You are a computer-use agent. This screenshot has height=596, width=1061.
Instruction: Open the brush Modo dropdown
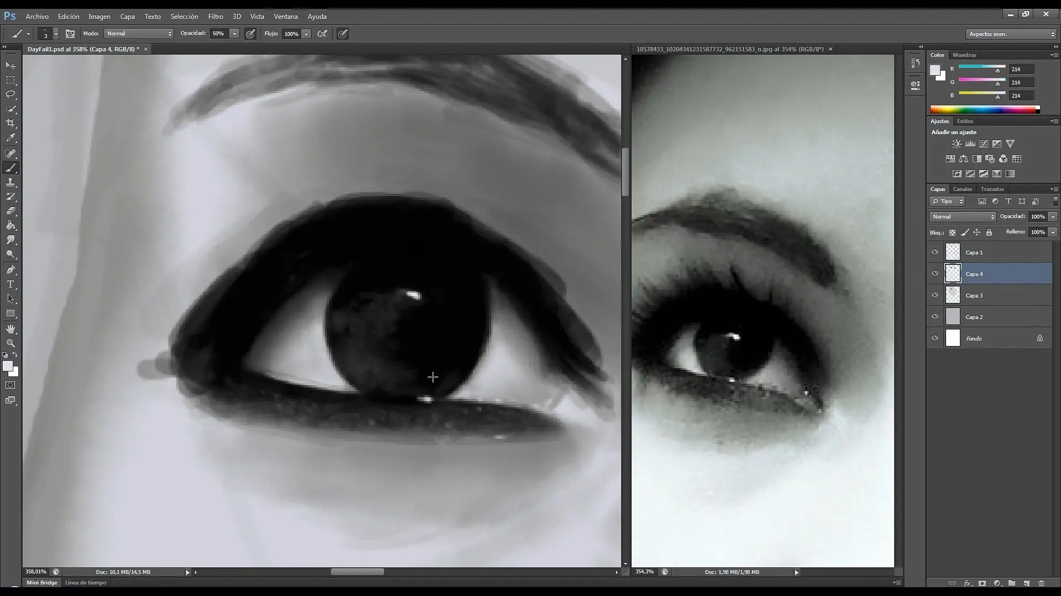[x=139, y=34]
